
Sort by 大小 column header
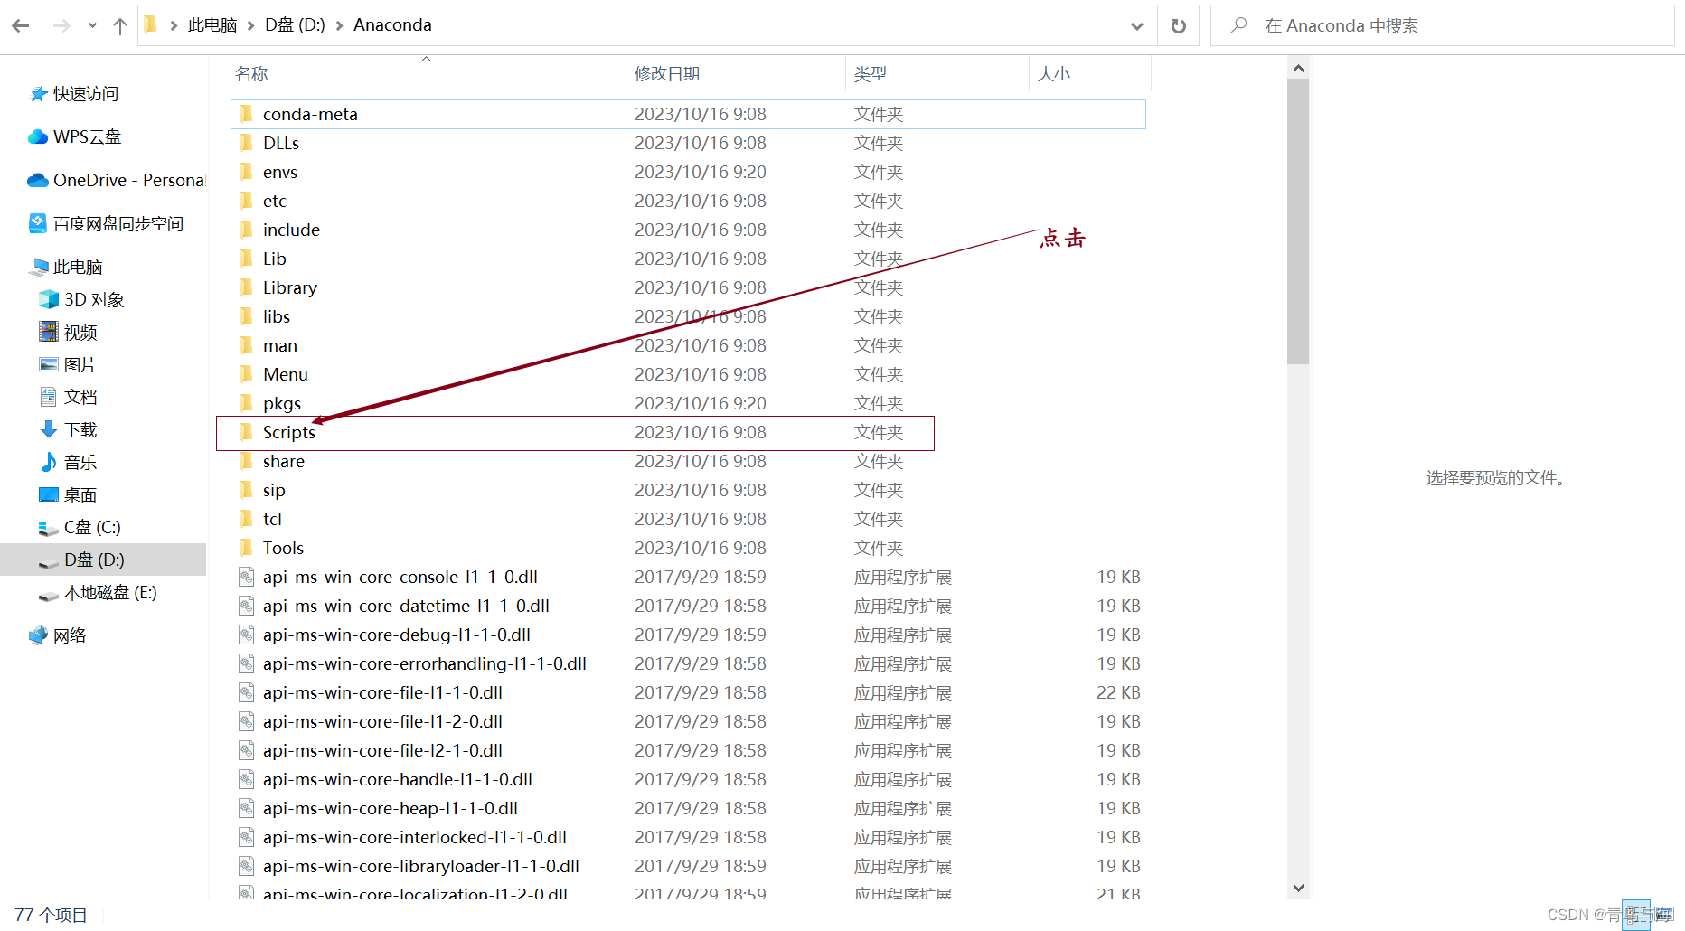(1053, 74)
